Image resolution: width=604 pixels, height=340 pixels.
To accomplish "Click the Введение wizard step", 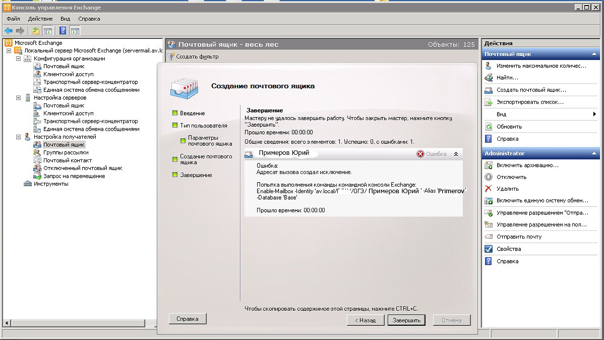I will pos(192,114).
